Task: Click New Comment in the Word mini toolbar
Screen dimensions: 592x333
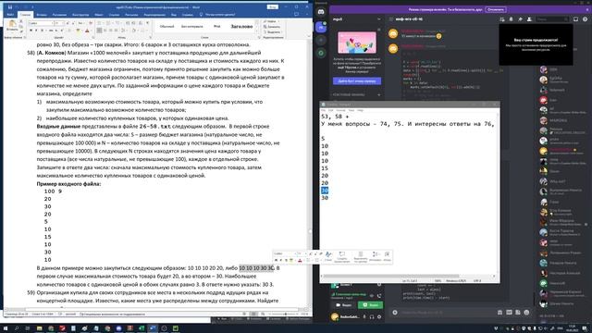Action: [x=341, y=256]
